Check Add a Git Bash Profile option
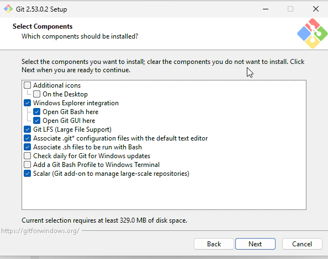328x259 pixels. pyautogui.click(x=28, y=165)
